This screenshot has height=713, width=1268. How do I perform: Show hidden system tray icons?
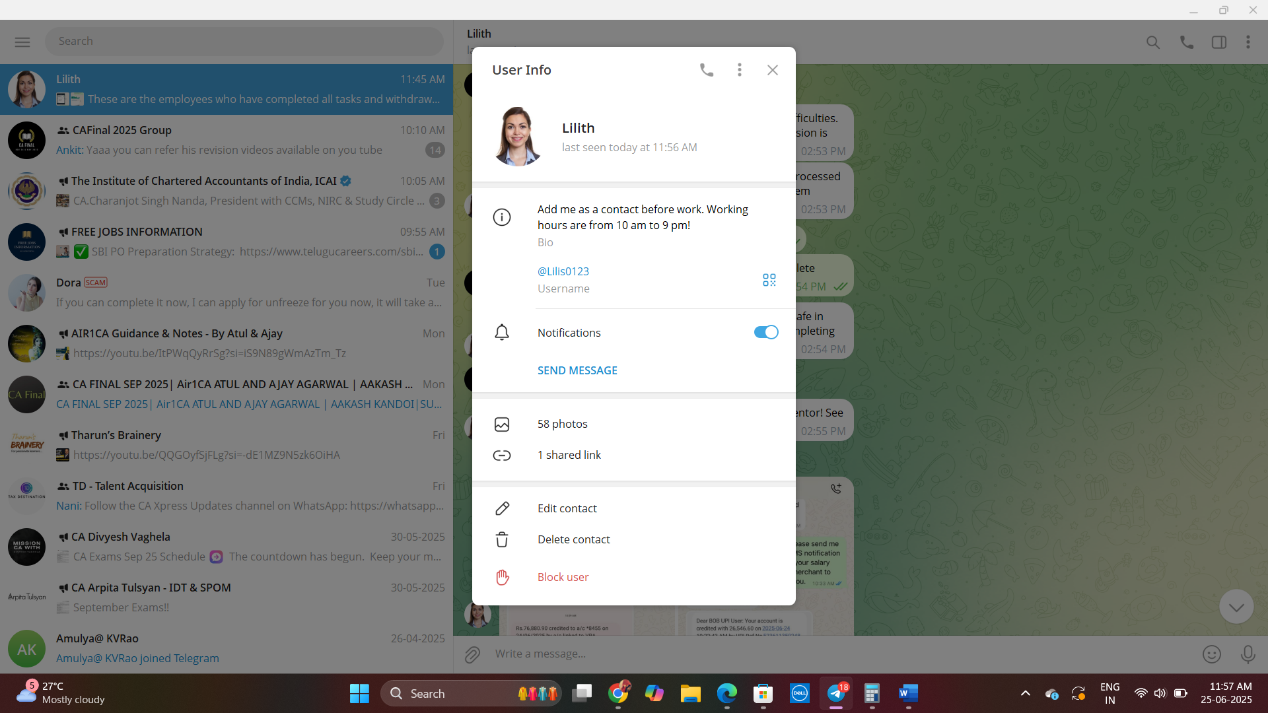tap(1025, 693)
